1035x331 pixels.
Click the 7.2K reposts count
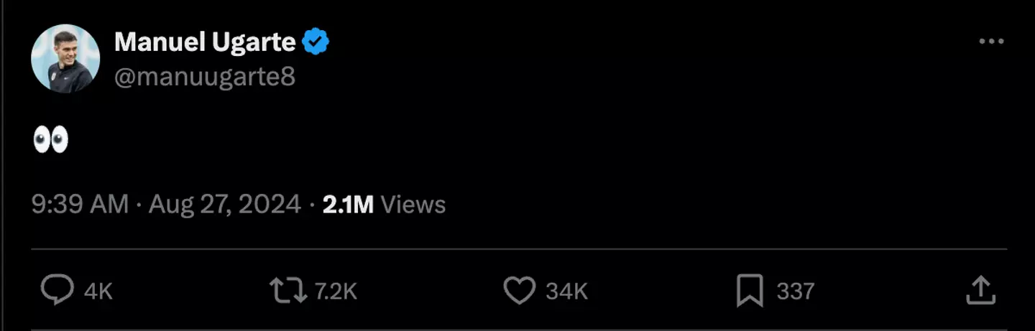click(336, 291)
